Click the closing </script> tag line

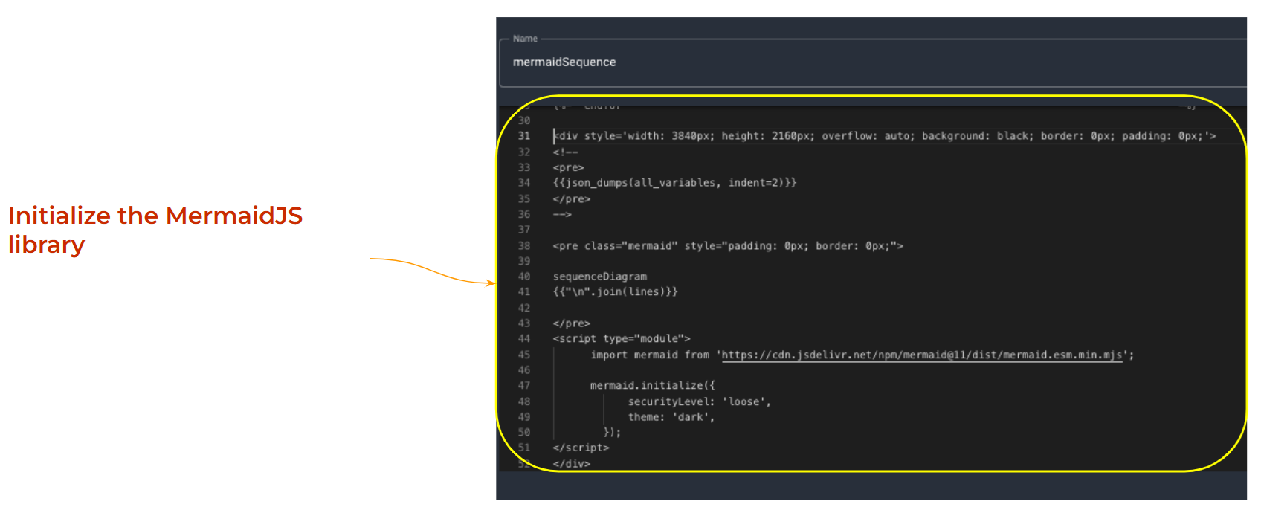(581, 448)
